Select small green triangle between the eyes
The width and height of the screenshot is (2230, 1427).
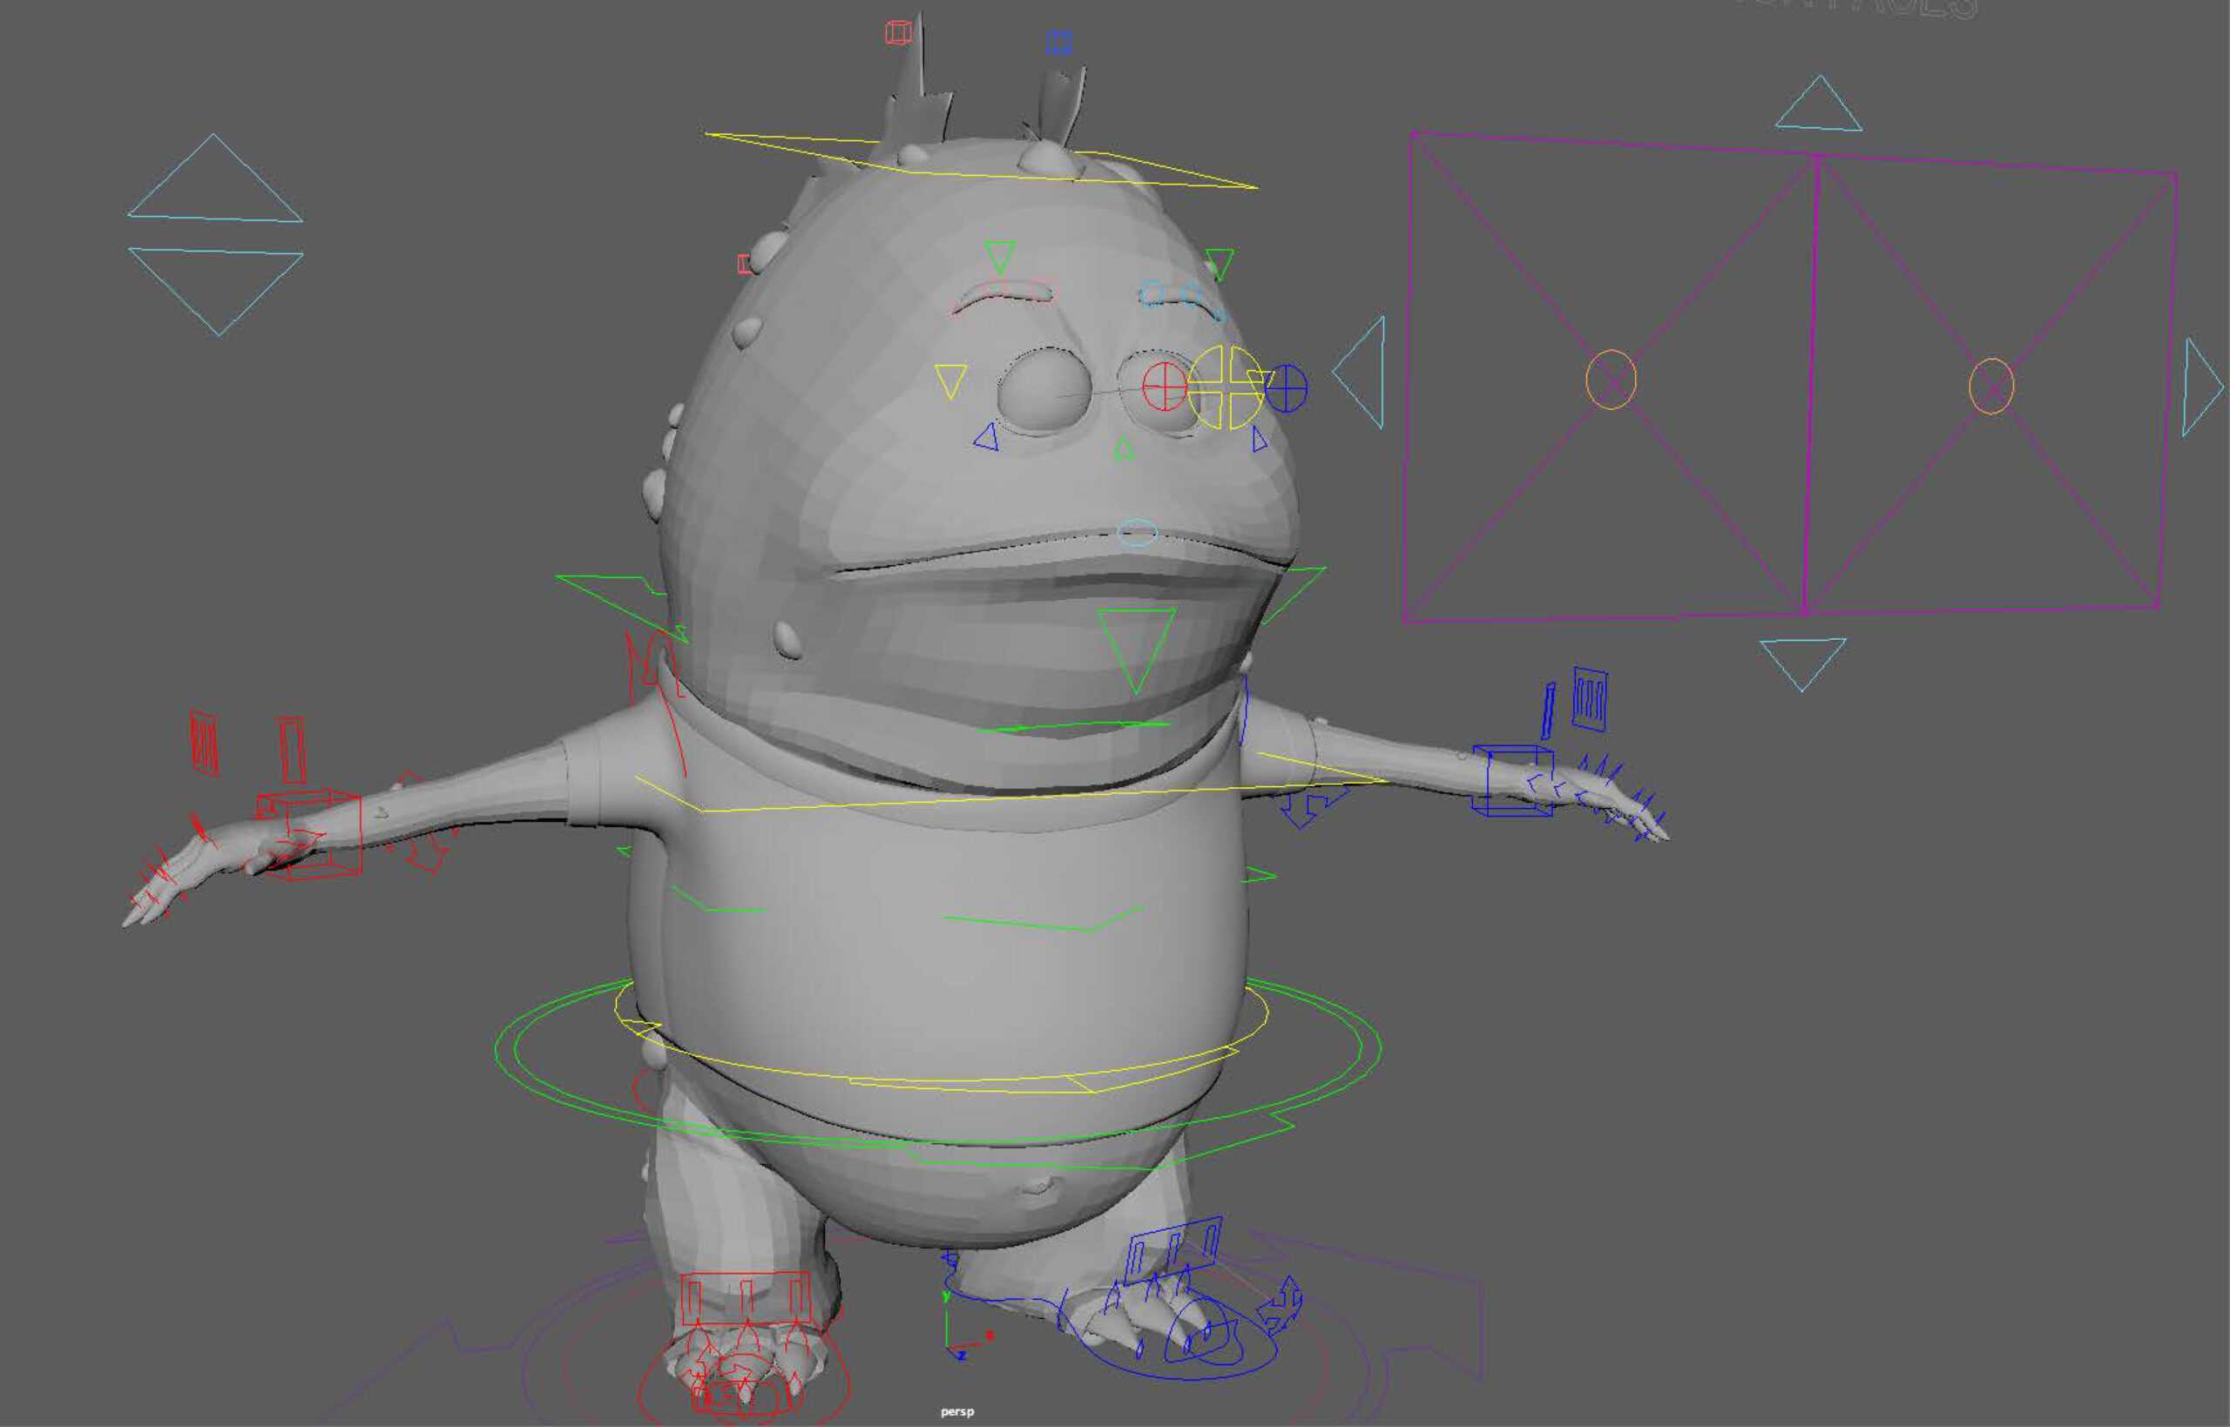(x=1125, y=449)
